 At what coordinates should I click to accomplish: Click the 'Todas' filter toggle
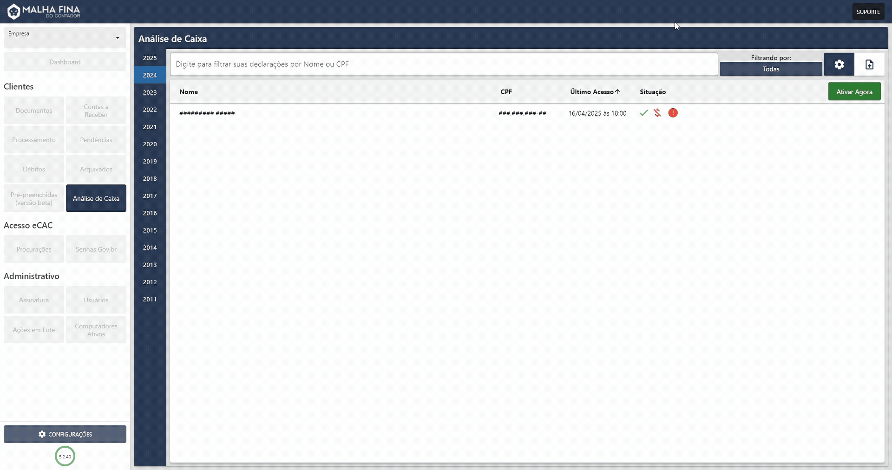coord(771,69)
